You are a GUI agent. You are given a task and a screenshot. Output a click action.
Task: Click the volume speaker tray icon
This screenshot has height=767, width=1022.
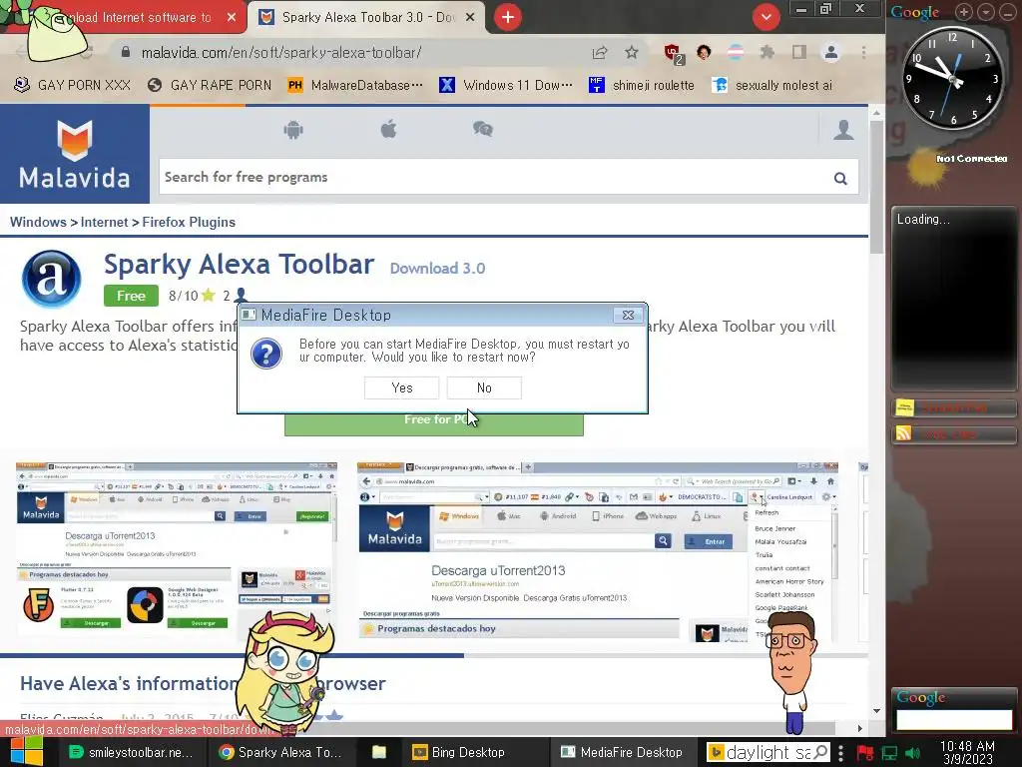[x=912, y=753]
